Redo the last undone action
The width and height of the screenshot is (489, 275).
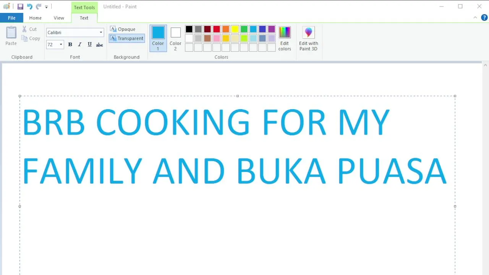[39, 6]
